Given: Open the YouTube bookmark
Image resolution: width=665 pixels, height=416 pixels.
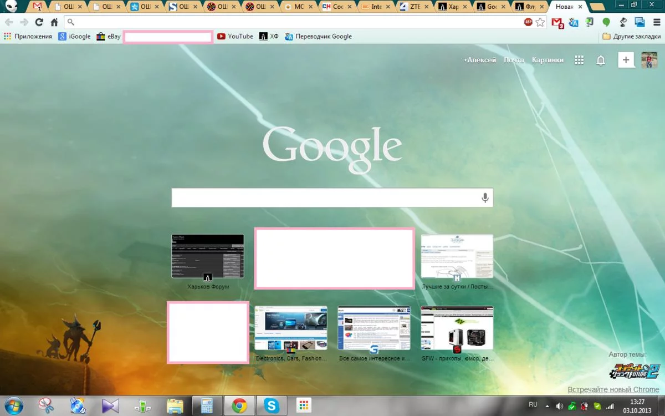Looking at the screenshot, I should (235, 37).
